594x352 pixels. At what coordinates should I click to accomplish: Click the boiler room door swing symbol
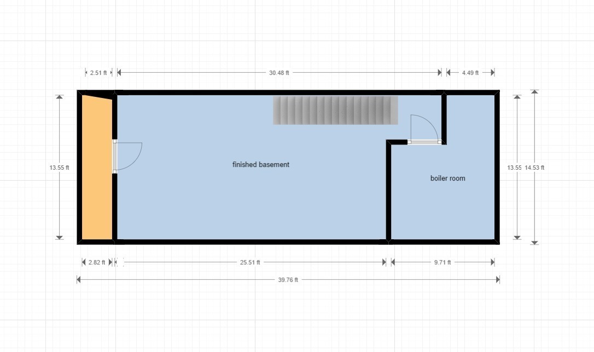[x=423, y=130]
